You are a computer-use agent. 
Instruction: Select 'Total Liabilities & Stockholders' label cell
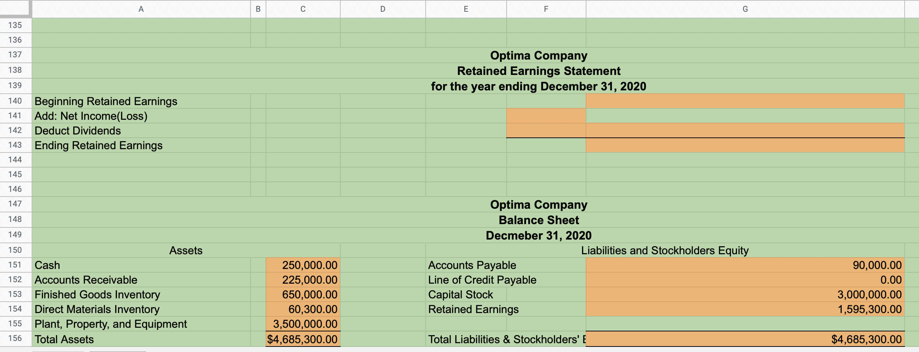506,339
